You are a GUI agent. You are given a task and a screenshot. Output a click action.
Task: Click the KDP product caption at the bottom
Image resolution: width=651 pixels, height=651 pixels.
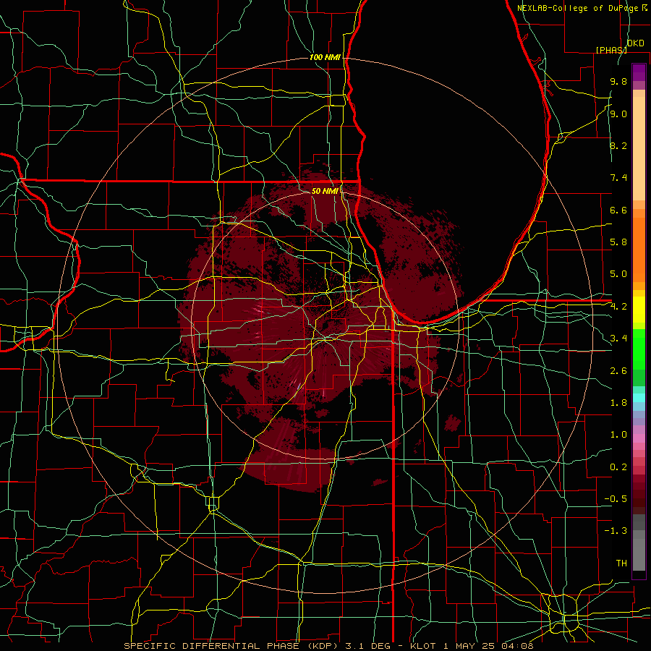pos(328,646)
